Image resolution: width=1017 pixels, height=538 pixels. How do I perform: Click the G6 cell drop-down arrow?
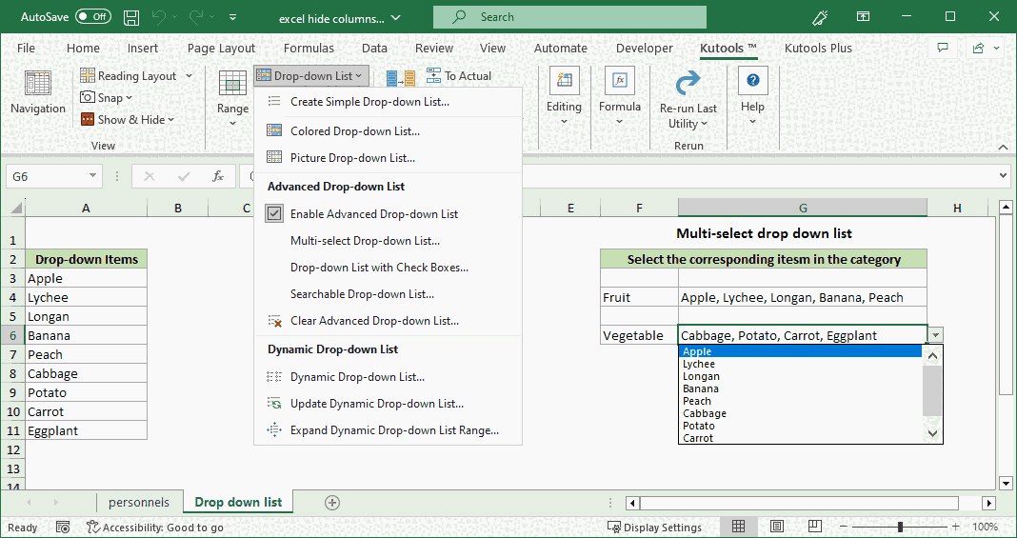pyautogui.click(x=935, y=335)
